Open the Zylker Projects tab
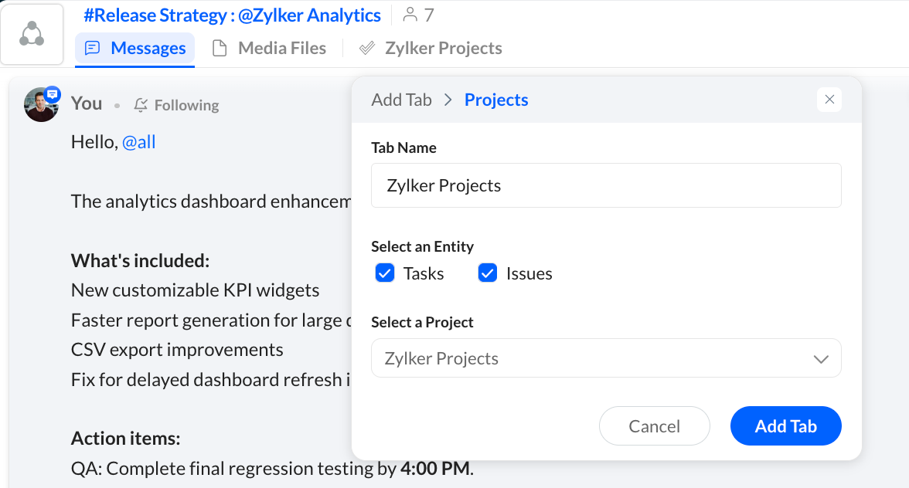The image size is (909, 488). pyautogui.click(x=431, y=48)
